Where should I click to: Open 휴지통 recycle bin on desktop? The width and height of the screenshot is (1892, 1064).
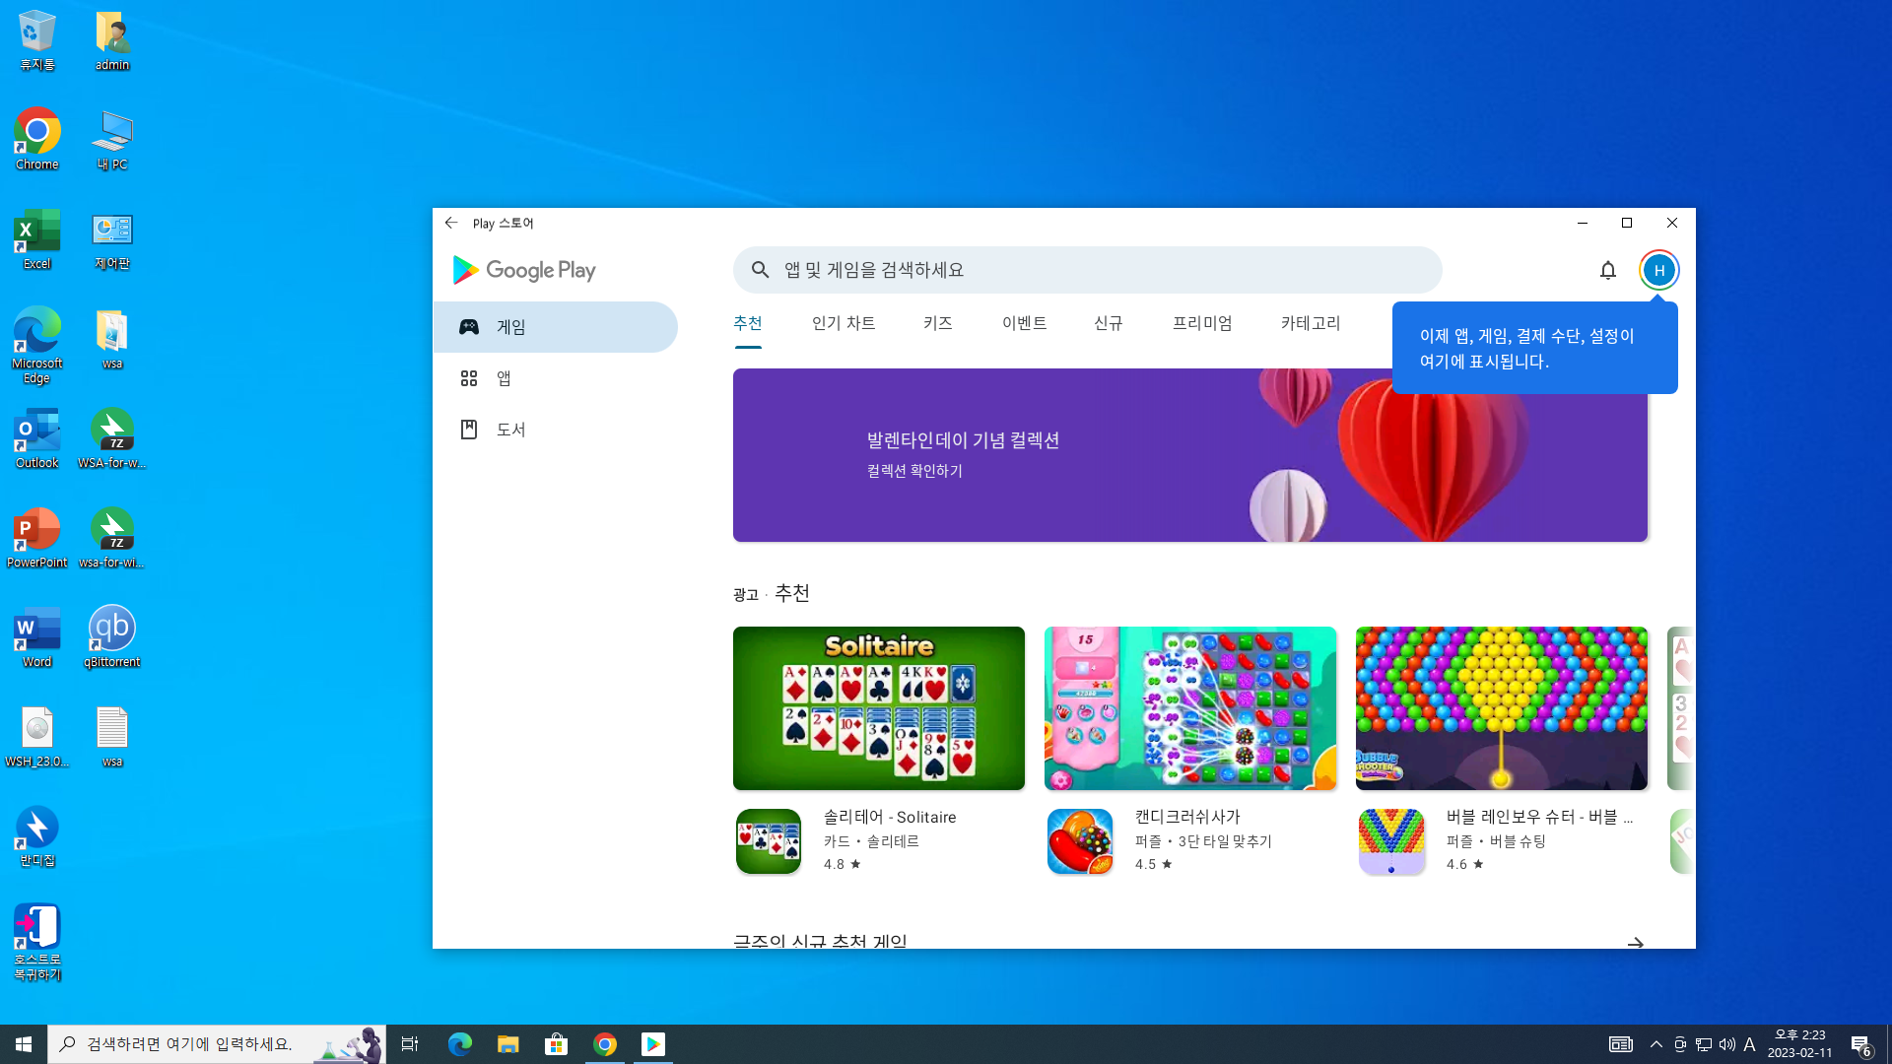coord(36,40)
